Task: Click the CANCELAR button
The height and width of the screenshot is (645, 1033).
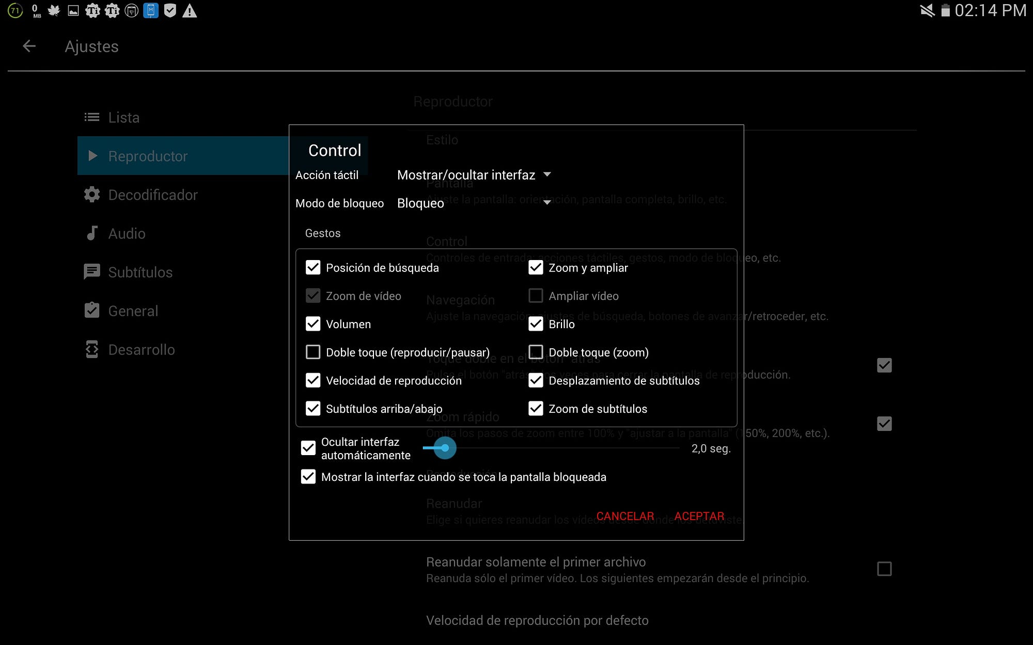Action: point(625,516)
